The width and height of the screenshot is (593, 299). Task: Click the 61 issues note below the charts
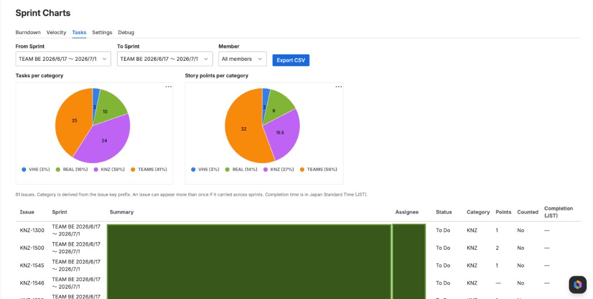pyautogui.click(x=191, y=194)
